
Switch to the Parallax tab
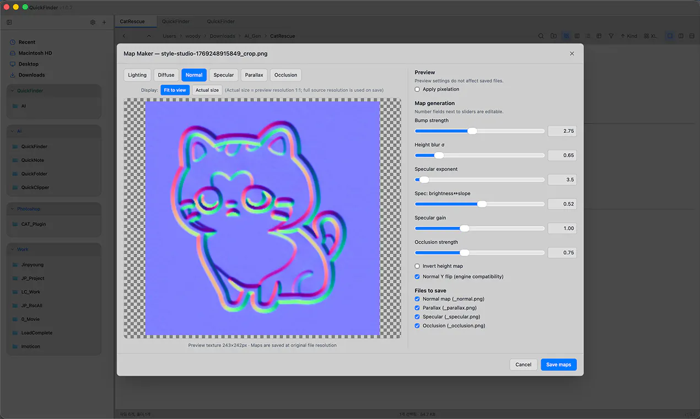(x=254, y=75)
